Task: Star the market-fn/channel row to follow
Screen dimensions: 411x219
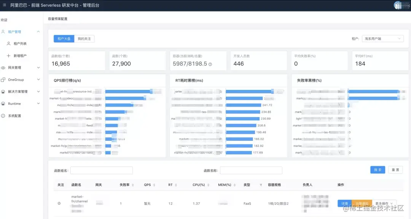Action: tap(59, 203)
